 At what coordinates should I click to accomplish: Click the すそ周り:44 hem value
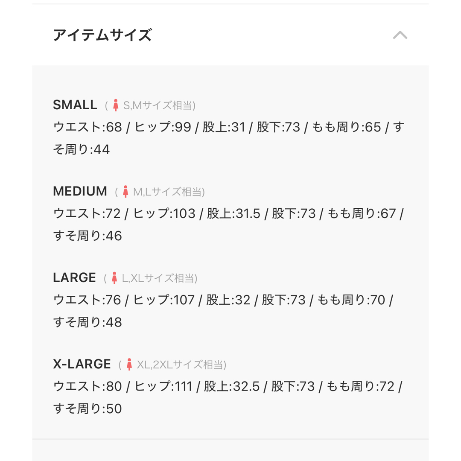[82, 149]
